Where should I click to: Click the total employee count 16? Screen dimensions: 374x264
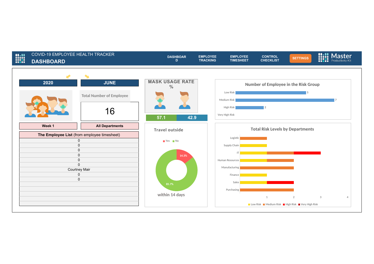110,111
